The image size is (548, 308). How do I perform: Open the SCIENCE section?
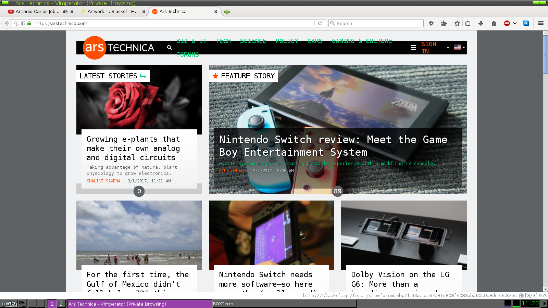[253, 41]
